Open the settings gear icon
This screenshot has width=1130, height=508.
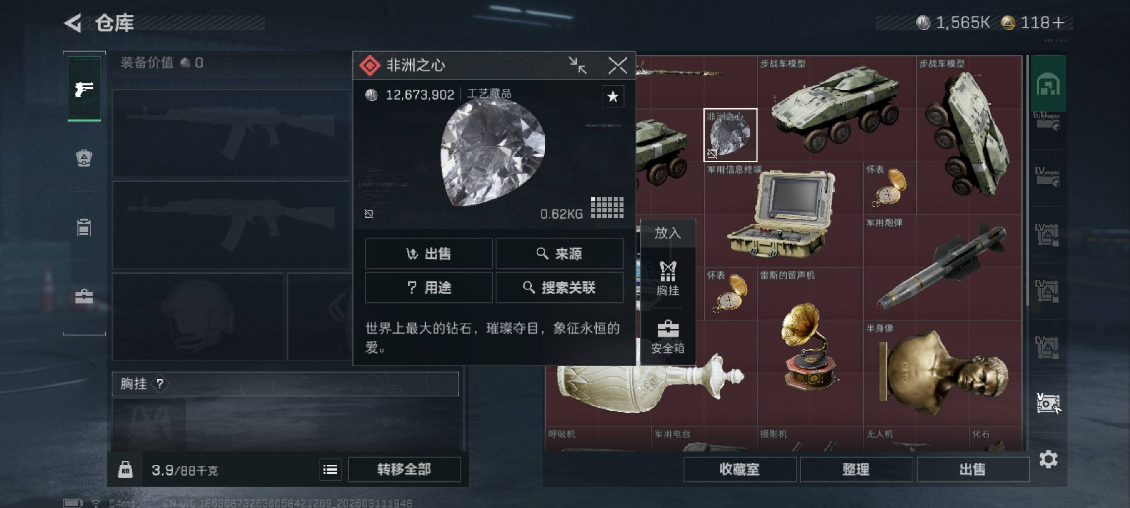pos(1048,459)
